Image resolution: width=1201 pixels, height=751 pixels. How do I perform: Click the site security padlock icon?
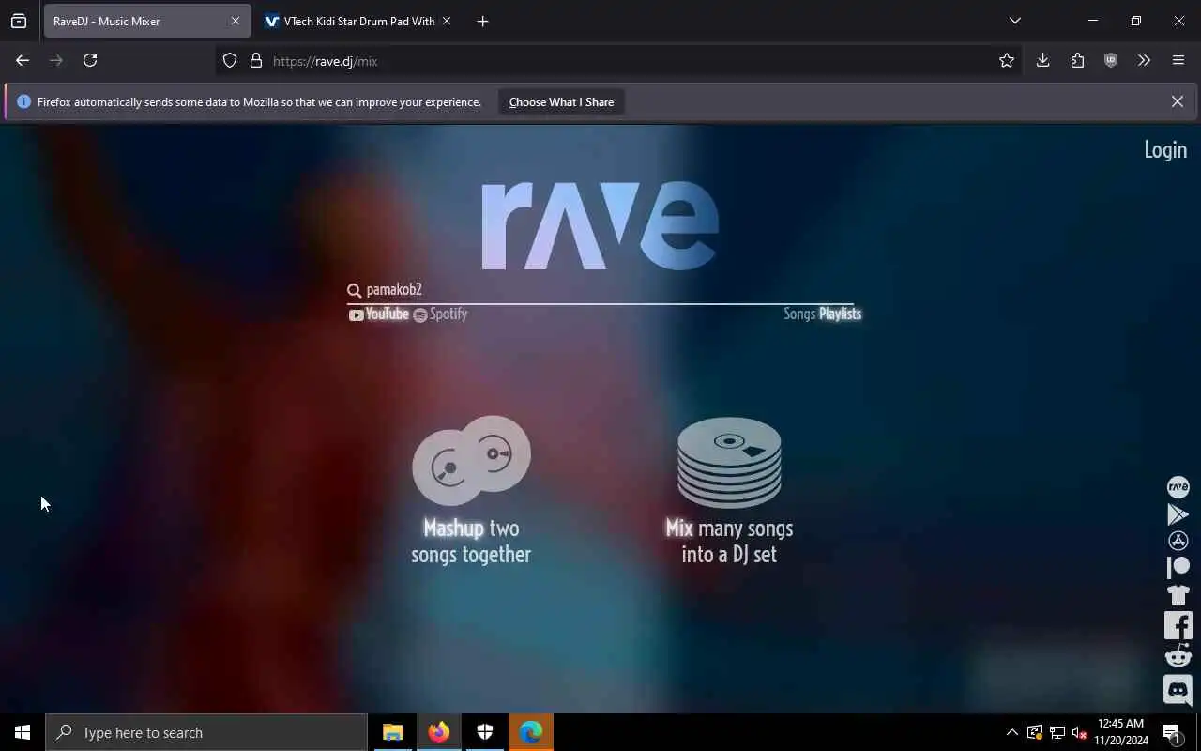tap(255, 61)
